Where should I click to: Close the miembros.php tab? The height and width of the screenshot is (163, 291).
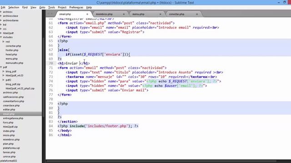coord(124,14)
